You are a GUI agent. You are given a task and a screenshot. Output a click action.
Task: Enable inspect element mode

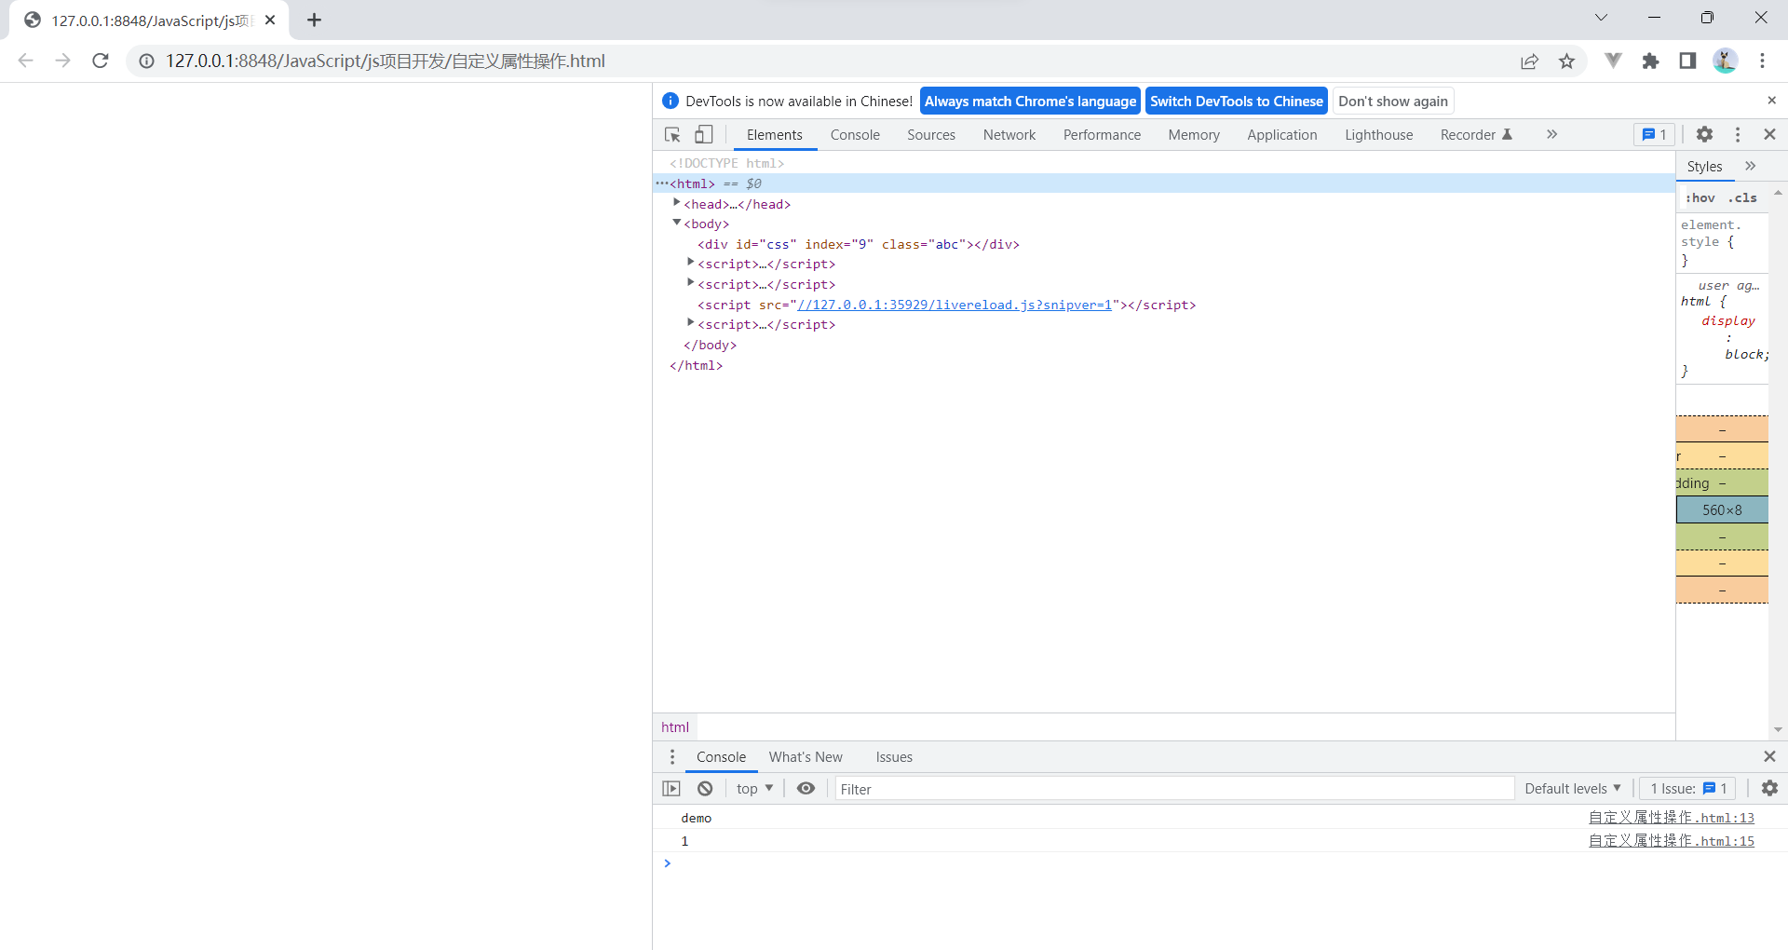(x=671, y=134)
